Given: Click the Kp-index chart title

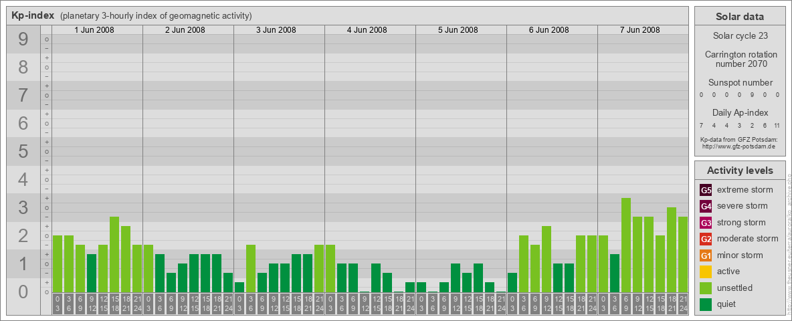Looking at the screenshot, I should point(33,15).
